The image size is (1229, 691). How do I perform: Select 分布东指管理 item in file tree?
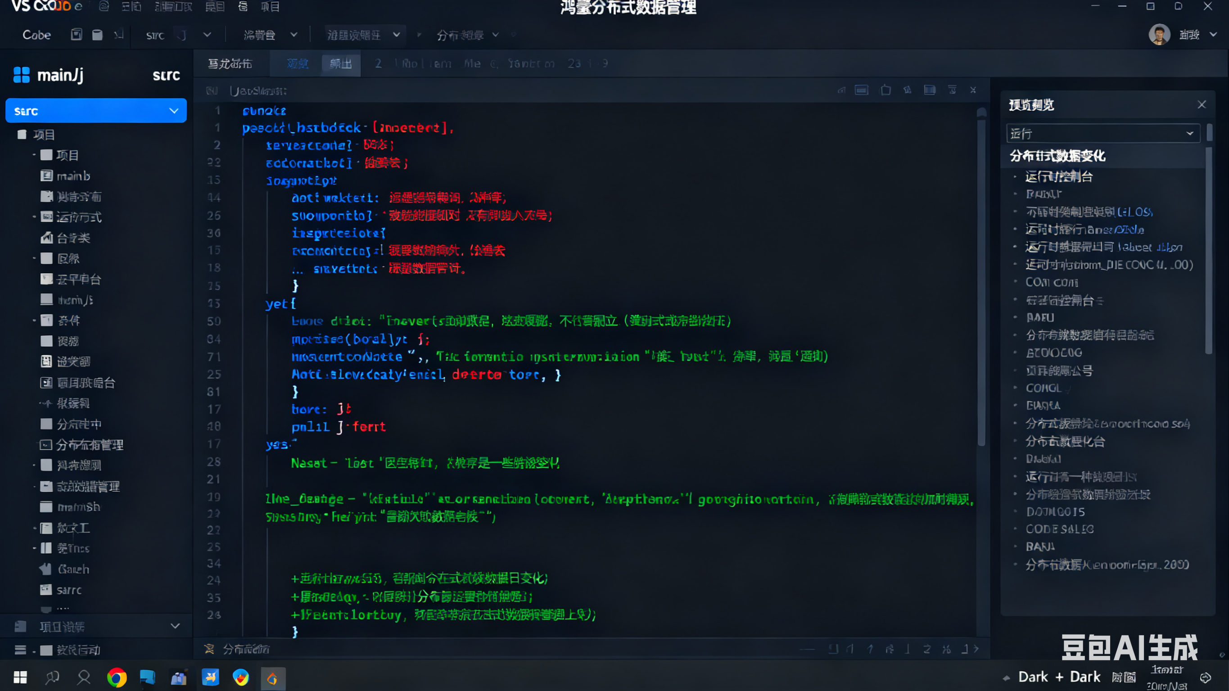coord(89,445)
